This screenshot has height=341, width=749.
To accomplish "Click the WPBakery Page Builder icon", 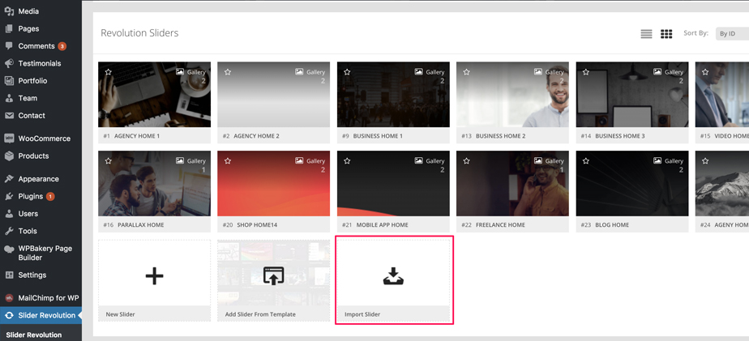I will click(9, 249).
